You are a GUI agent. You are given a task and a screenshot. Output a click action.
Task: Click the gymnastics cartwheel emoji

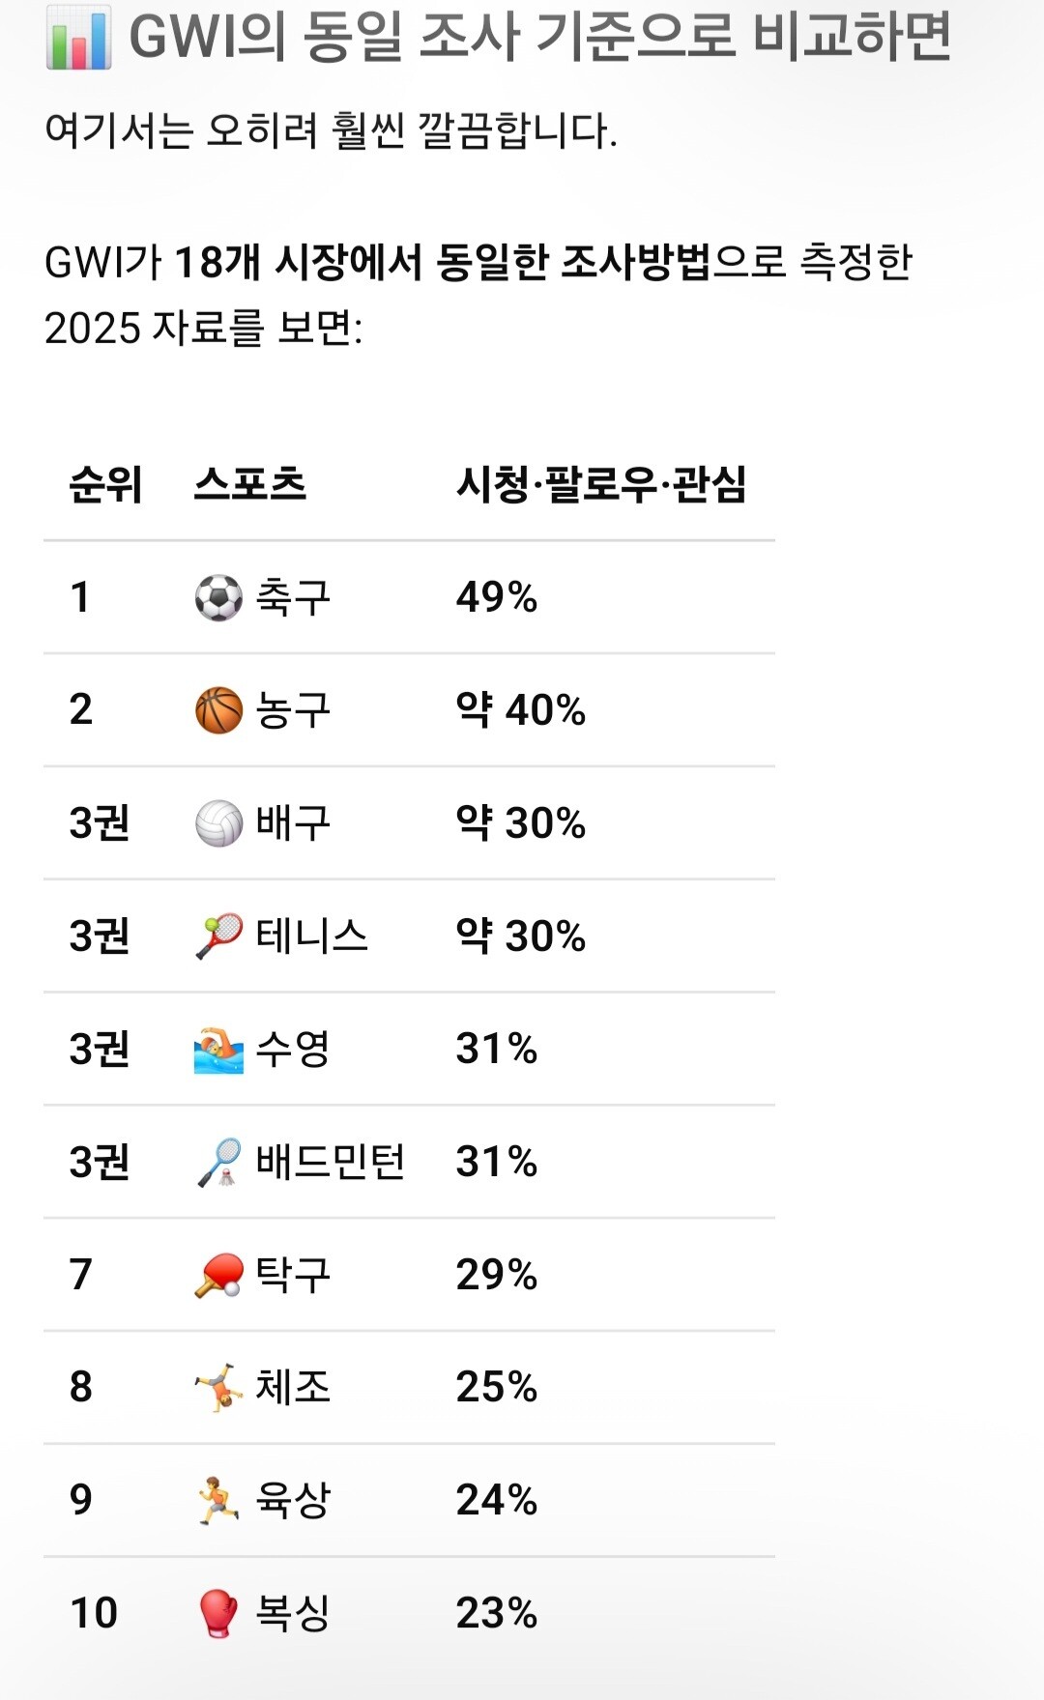pos(218,1388)
